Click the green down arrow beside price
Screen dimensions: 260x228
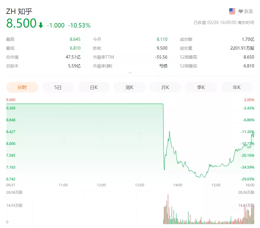coord(41,25)
